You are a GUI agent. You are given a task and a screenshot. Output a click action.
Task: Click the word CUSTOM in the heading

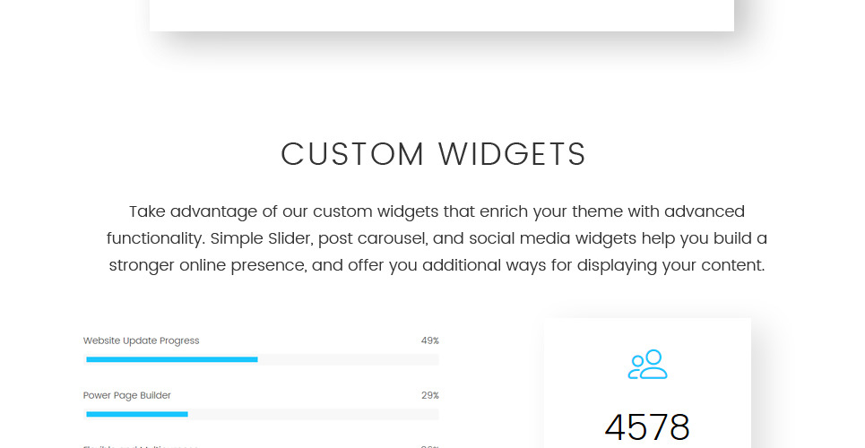tap(352, 154)
